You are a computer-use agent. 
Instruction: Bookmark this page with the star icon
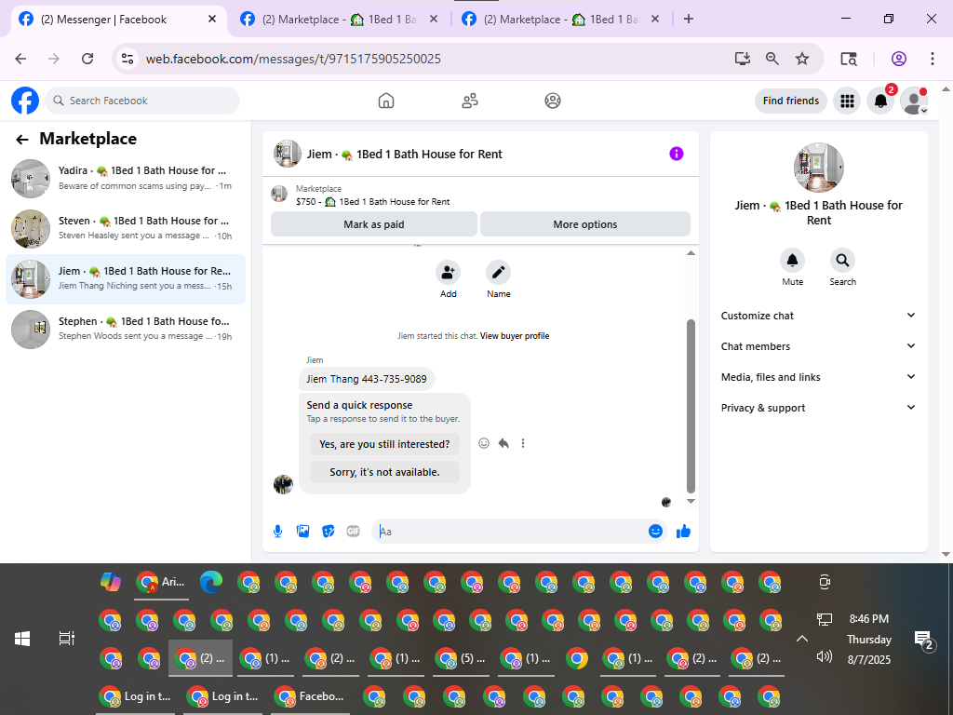point(802,59)
